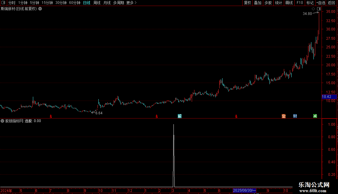Click the $ marker near February 2025
Image resolution: width=338 pixels, height=194 pixels.
[x=157, y=116]
